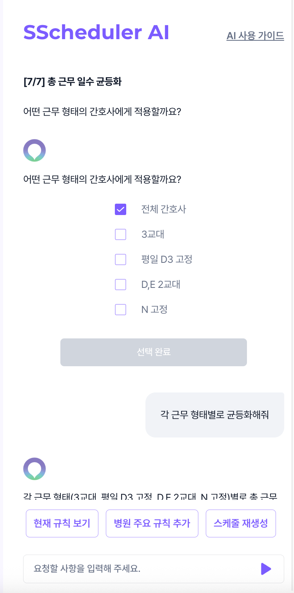
Task: Click the AI avatar icon below the user message
Action: click(34, 469)
